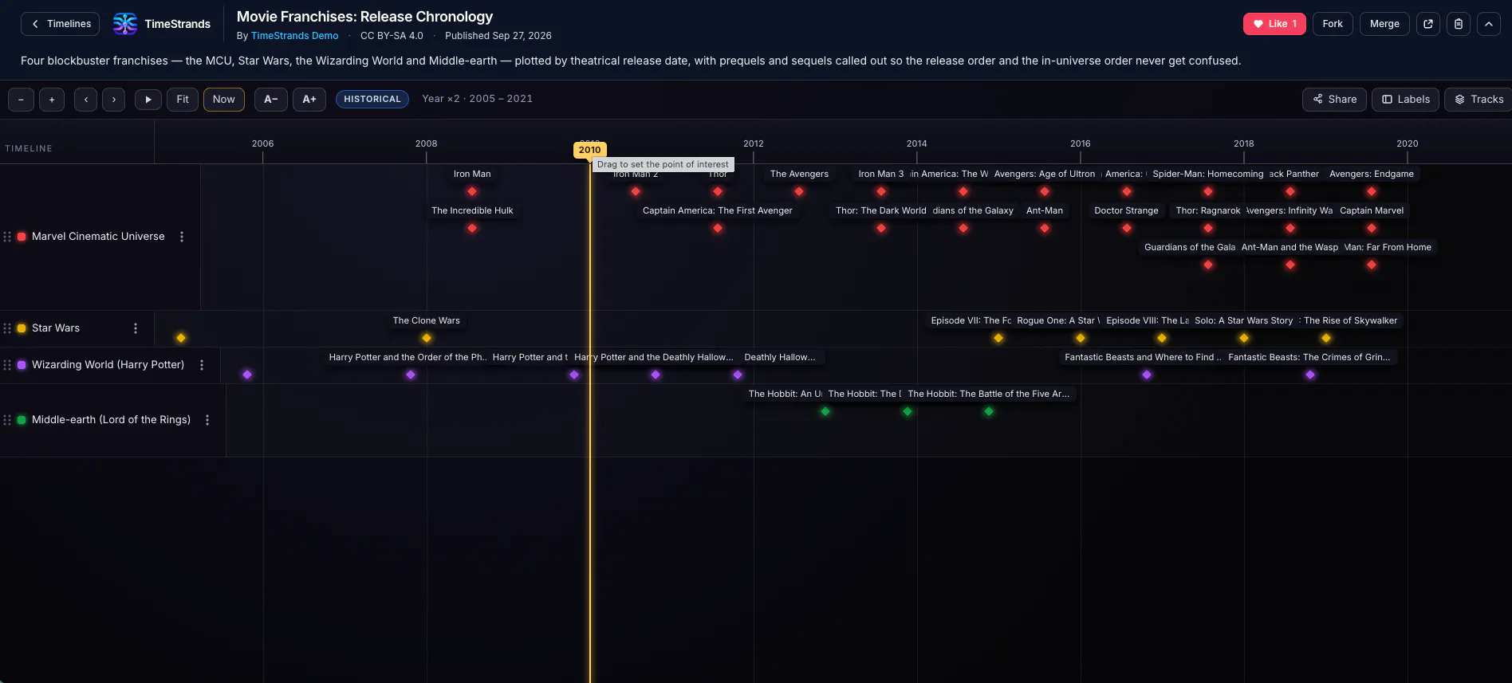
Task: Open the Share dialog
Action: pos(1334,100)
